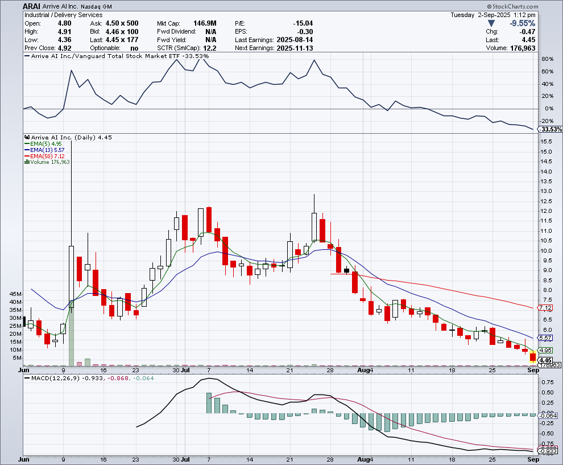Image resolution: width=563 pixels, height=465 pixels.
Task: Click the Arrive AI Inc. company name
Action: [x=60, y=6]
